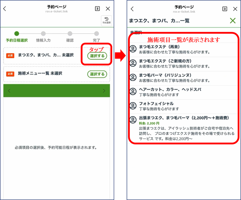Show next dates with green bar right arrow
241x200 pixels.
point(104,91)
